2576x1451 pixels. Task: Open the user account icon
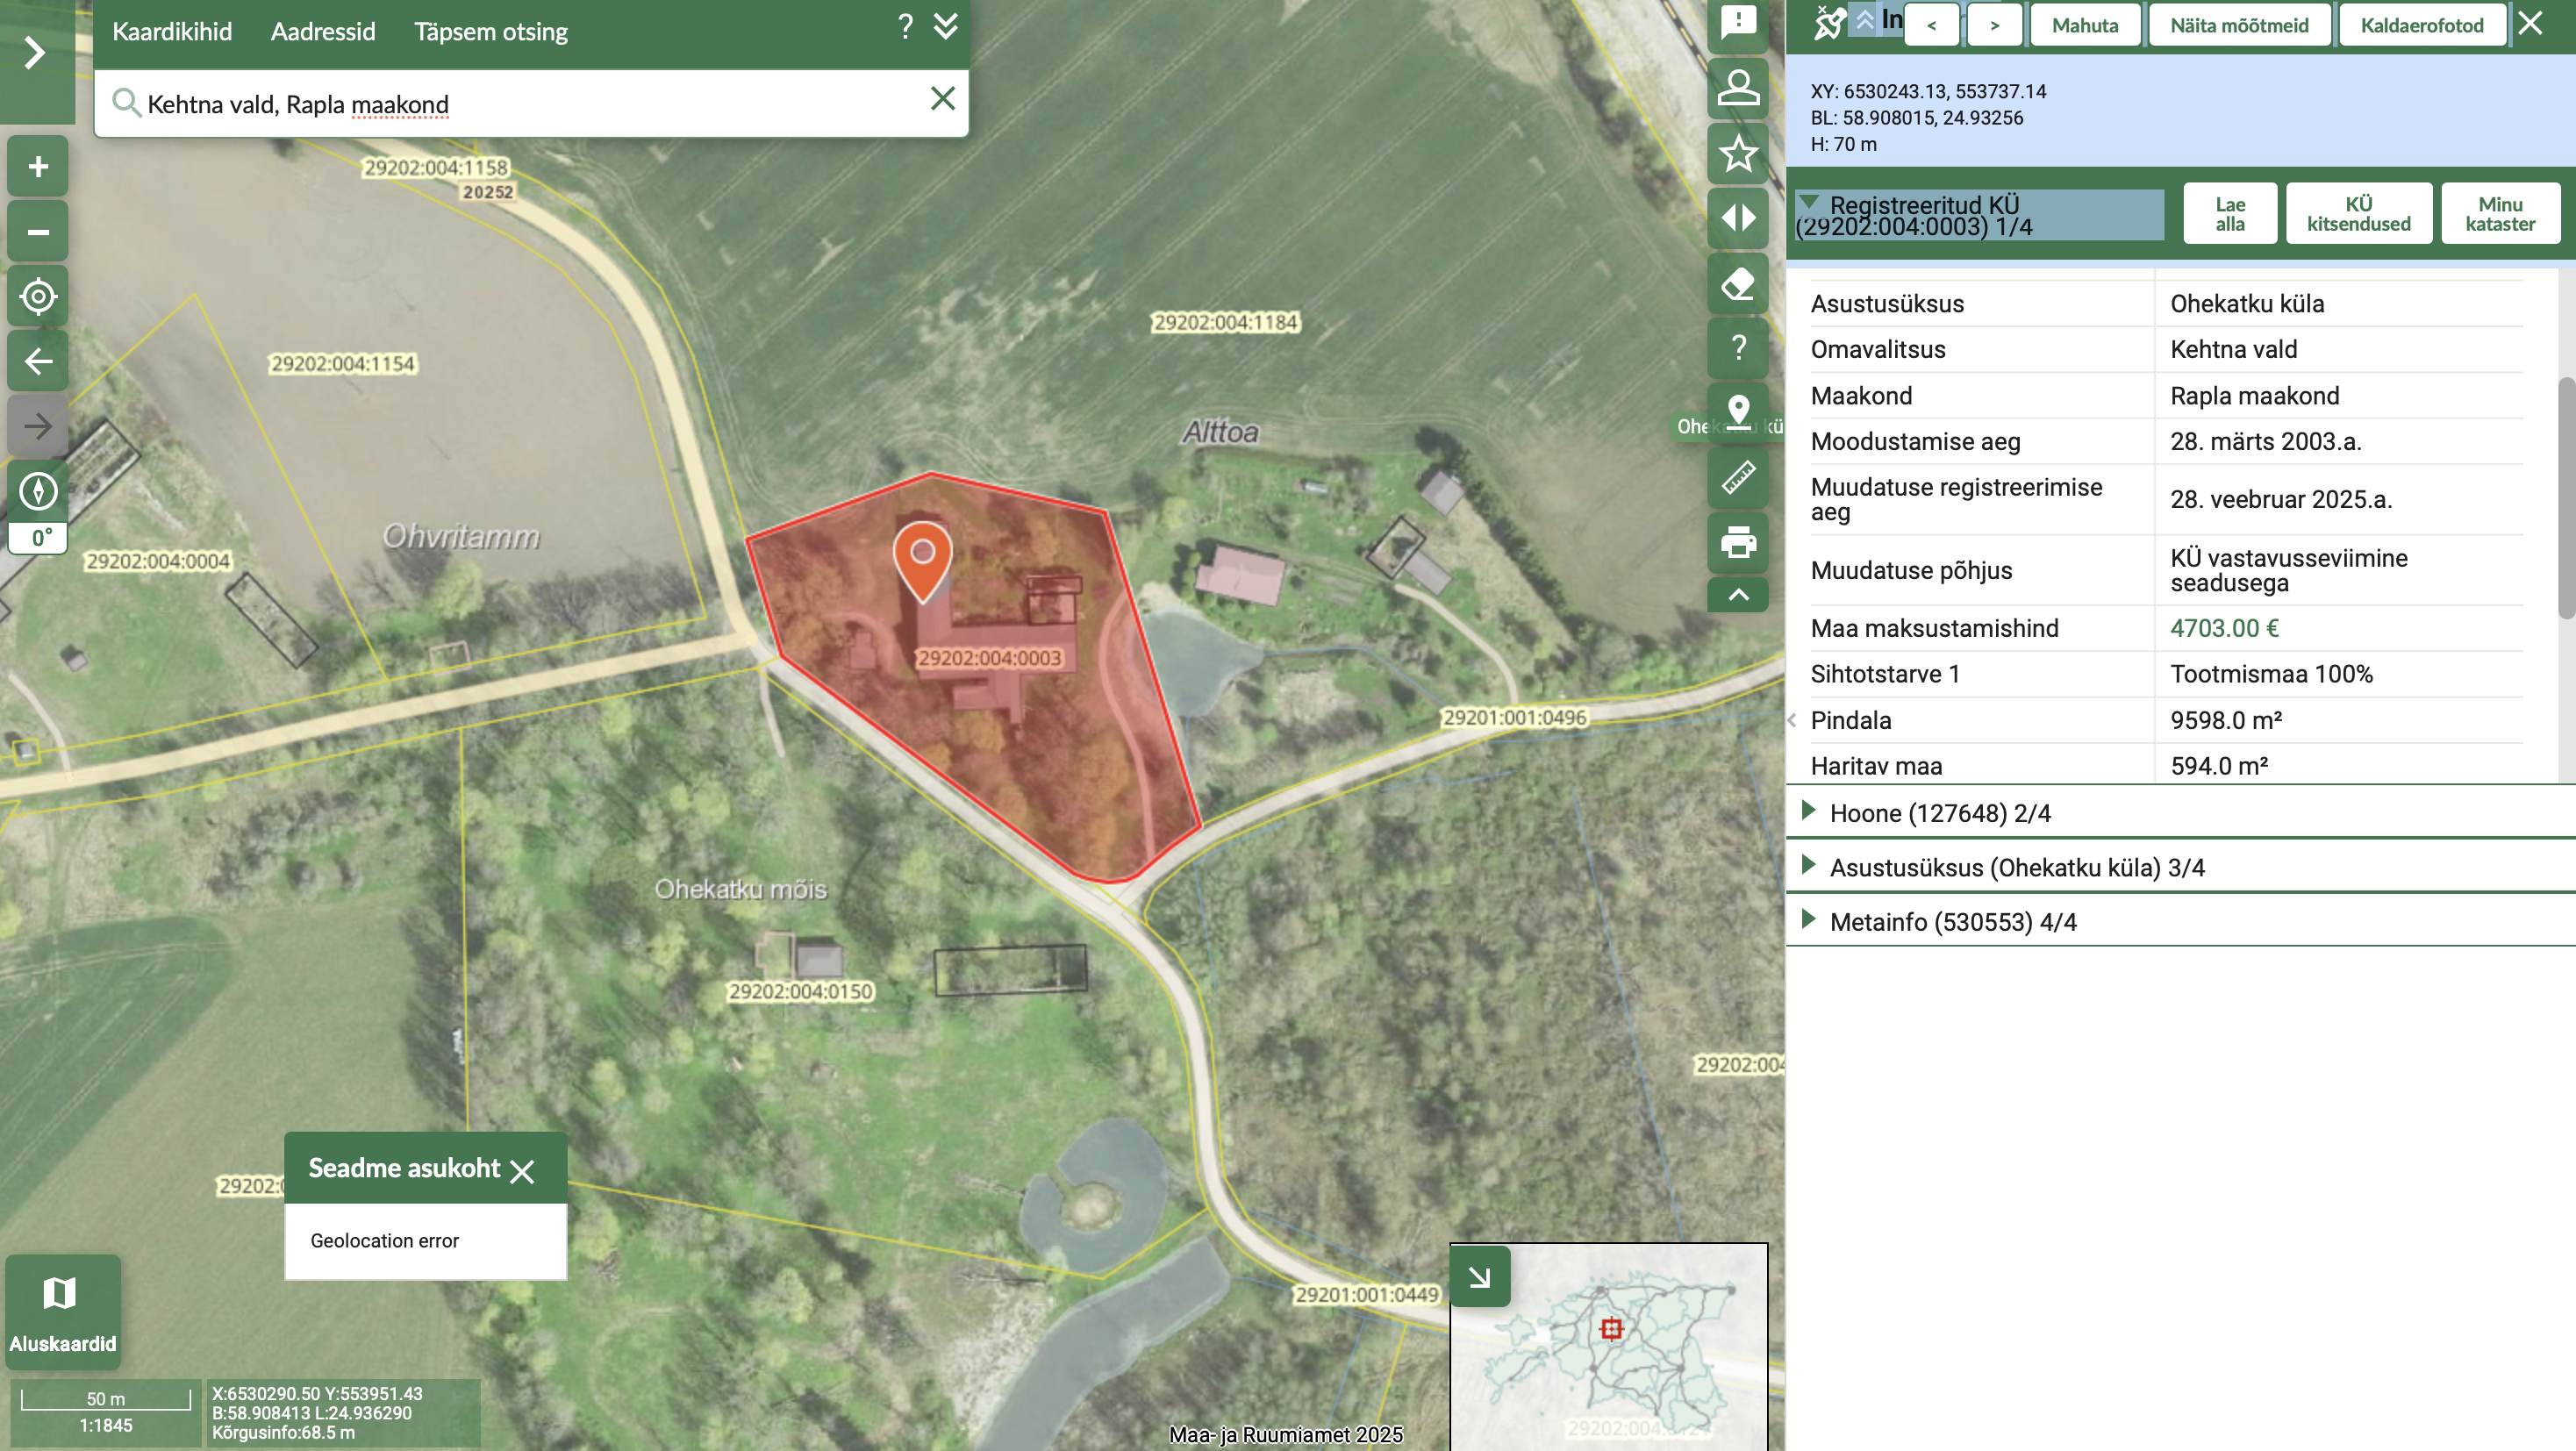pos(1738,88)
